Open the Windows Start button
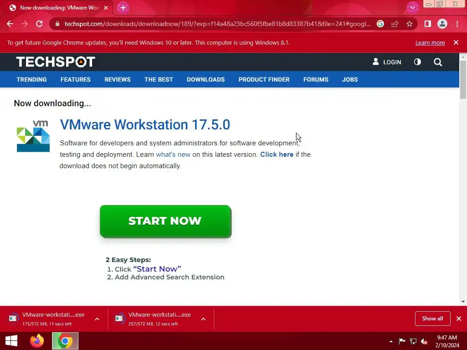 (11, 341)
